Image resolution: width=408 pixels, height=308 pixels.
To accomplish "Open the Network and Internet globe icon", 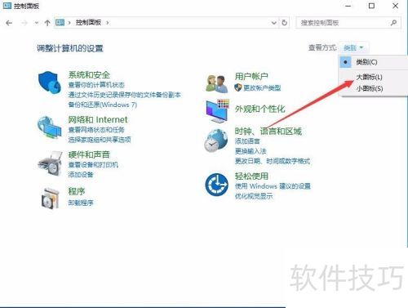I will pyautogui.click(x=49, y=127).
